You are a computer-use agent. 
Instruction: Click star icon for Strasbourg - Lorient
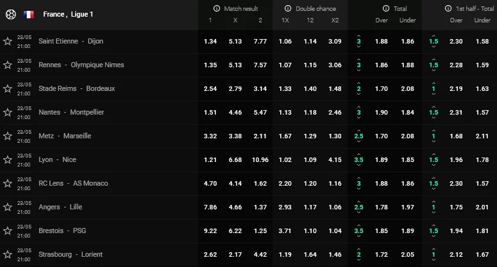click(x=8, y=254)
